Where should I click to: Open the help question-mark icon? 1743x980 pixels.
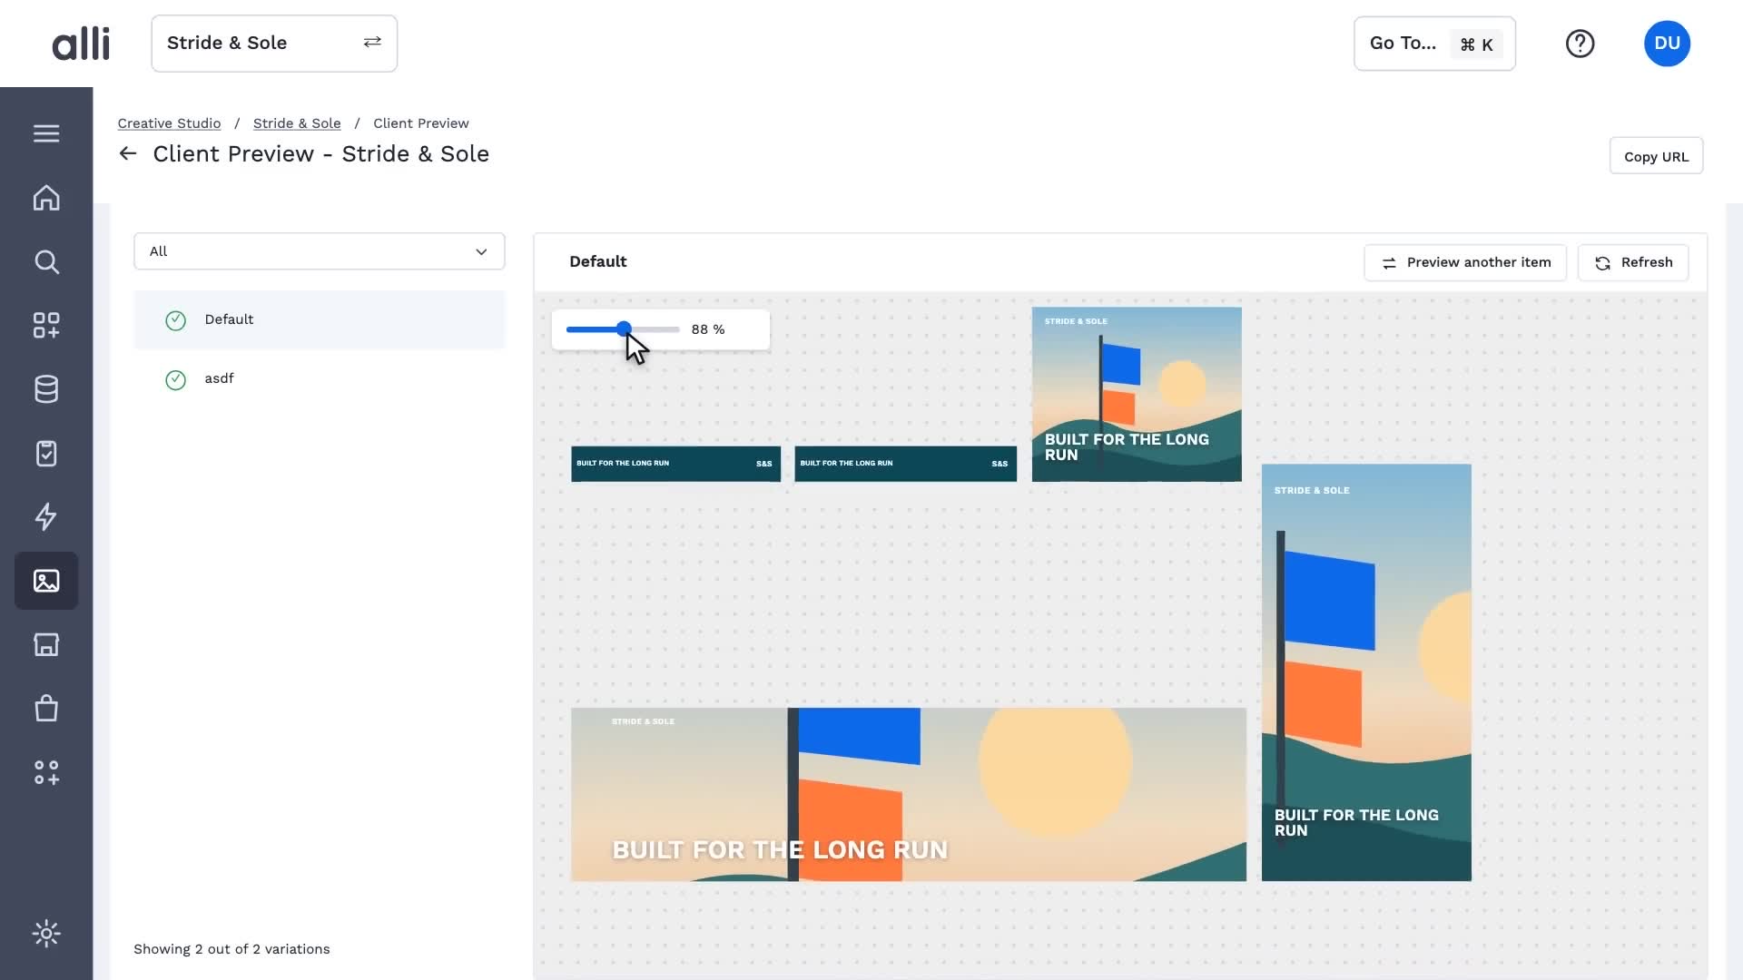[1580, 44]
